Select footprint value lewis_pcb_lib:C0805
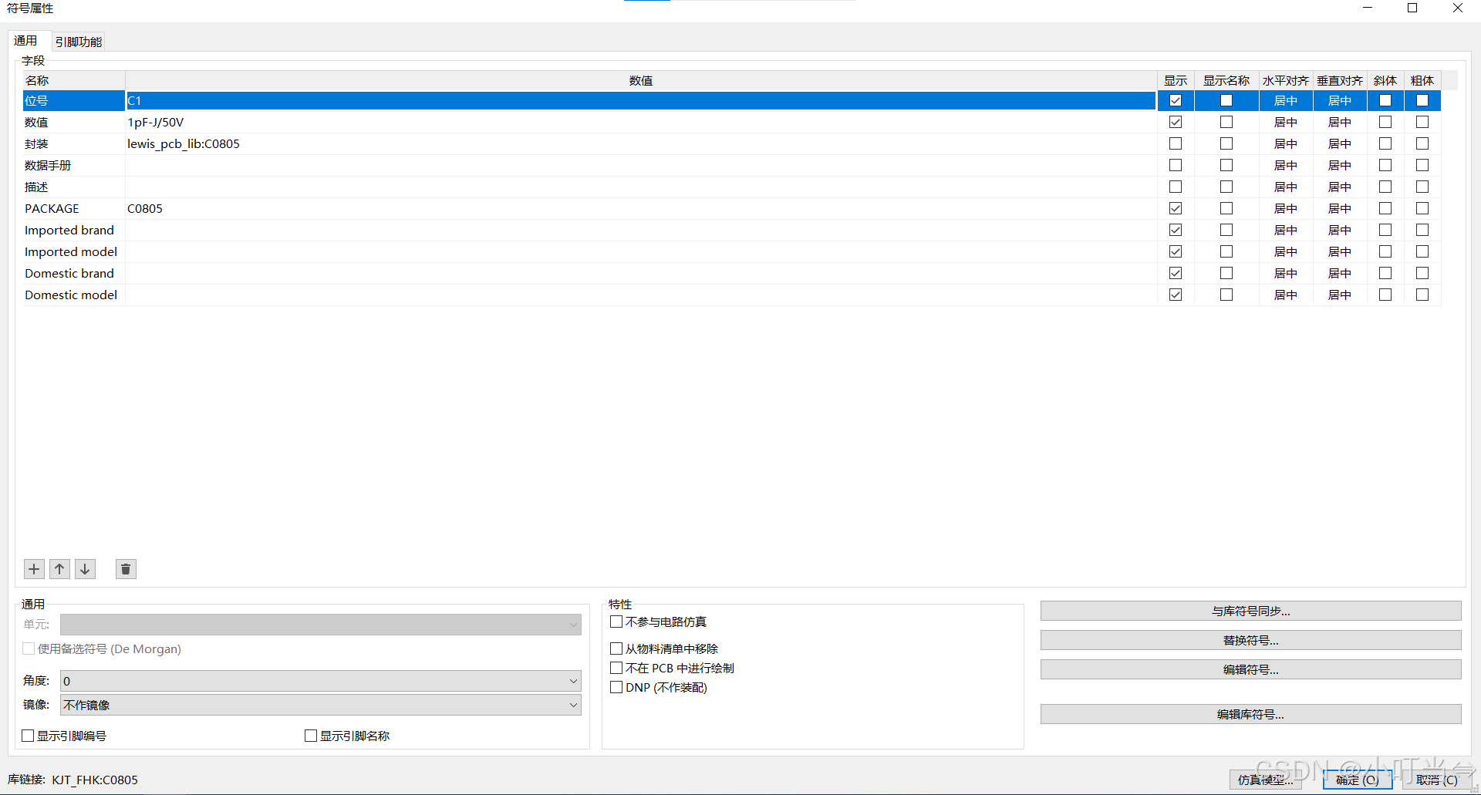The height and width of the screenshot is (795, 1481). click(x=640, y=143)
